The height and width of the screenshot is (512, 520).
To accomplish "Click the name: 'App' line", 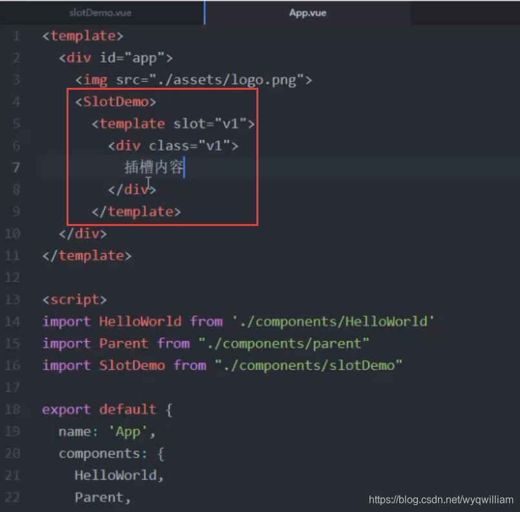I will (107, 431).
